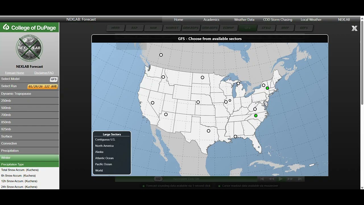Click the NEXLAB circular logo

pos(30,48)
